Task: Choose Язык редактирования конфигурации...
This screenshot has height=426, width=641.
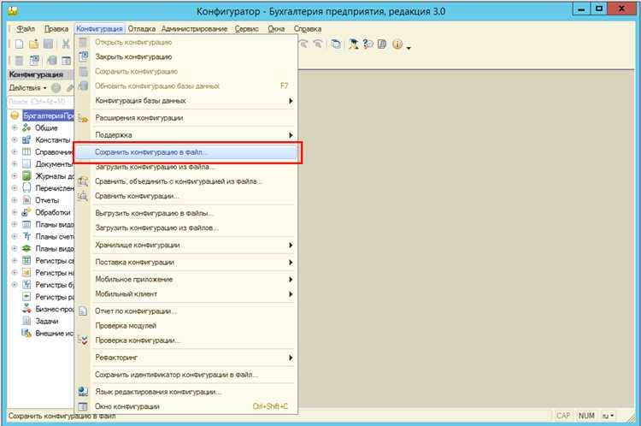Action: (x=186, y=392)
